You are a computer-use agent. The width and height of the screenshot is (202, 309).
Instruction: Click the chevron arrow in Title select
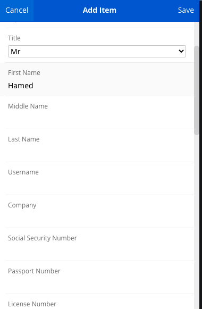pos(181,52)
